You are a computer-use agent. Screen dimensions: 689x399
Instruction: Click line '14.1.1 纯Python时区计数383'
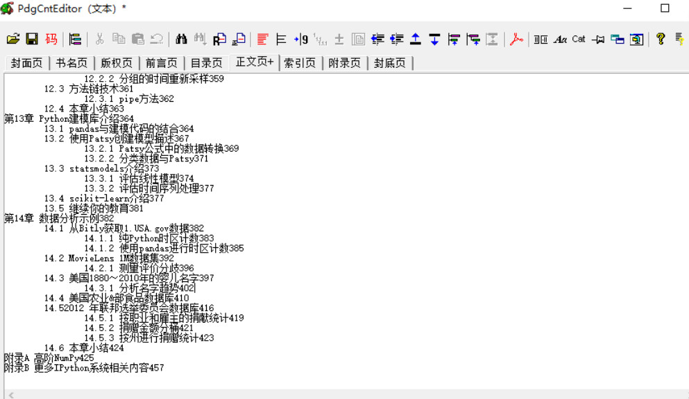click(x=149, y=238)
